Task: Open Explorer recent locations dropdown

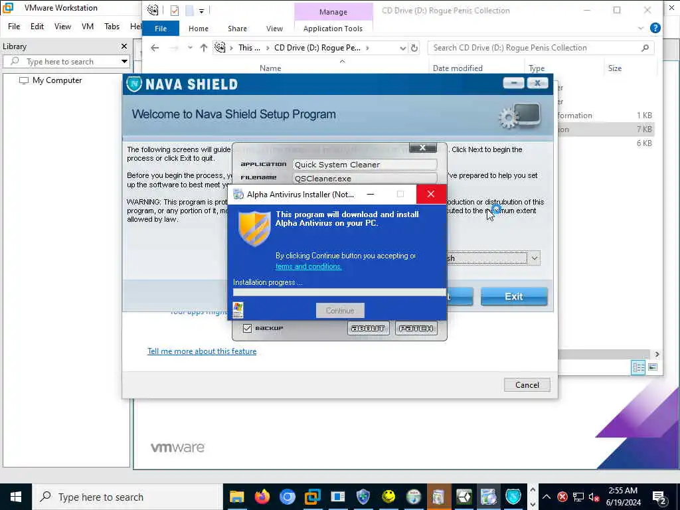Action: point(190,48)
